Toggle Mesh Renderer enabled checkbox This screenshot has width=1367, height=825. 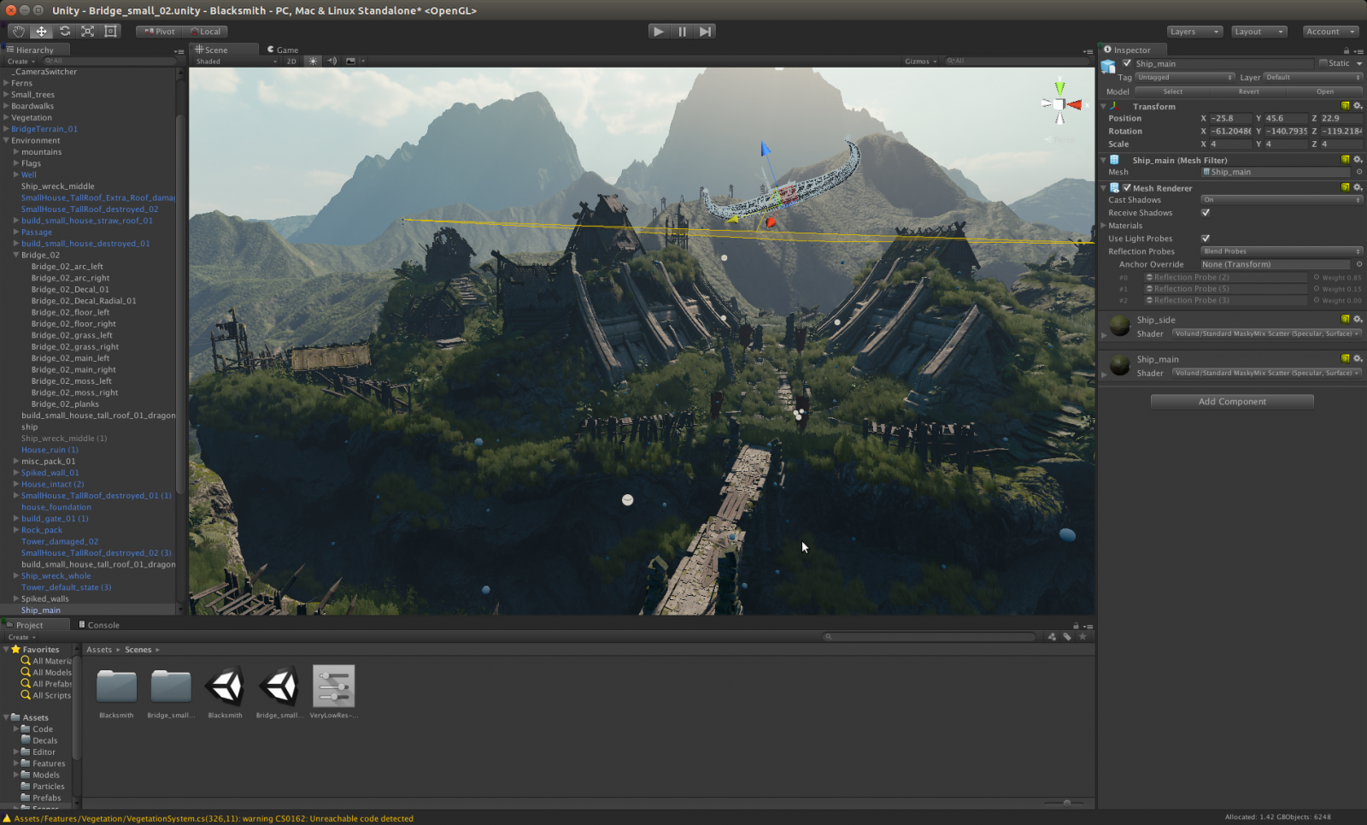[1127, 187]
